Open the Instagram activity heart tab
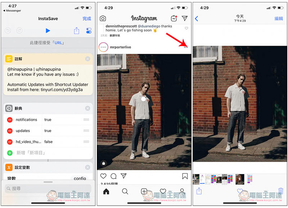This screenshot has width=288, height=208. pyautogui.click(x=163, y=191)
